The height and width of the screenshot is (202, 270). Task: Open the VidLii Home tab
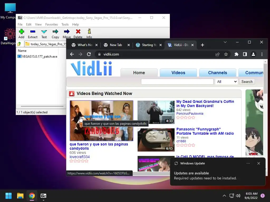[139, 73]
